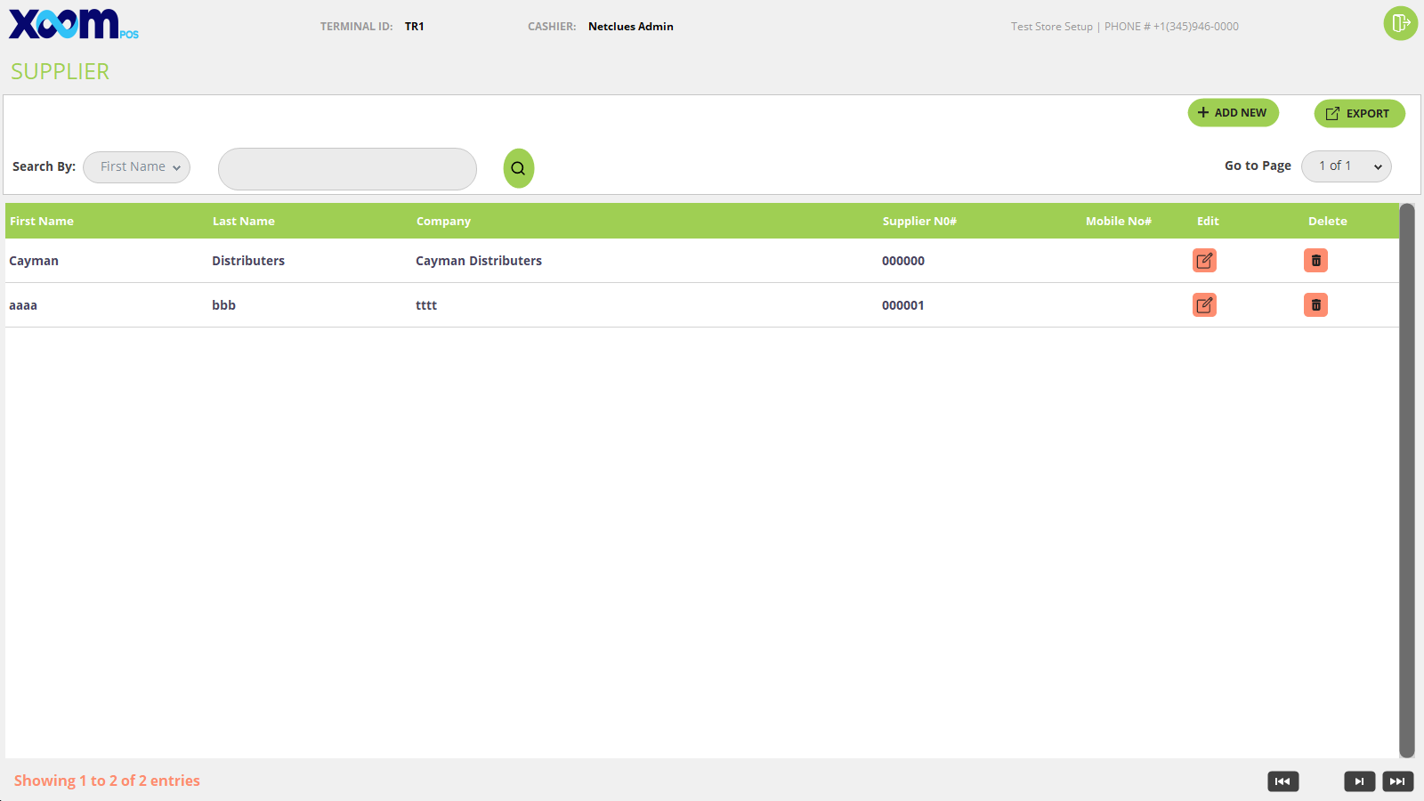Viewport: 1424px width, 801px height.
Task: Sort by Company column header
Action: click(x=443, y=222)
